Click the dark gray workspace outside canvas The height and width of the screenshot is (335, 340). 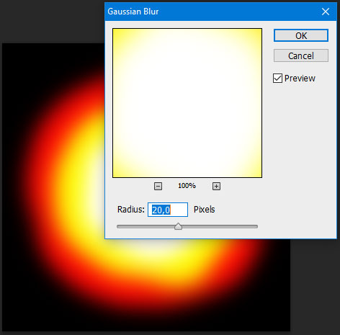(x=48, y=22)
